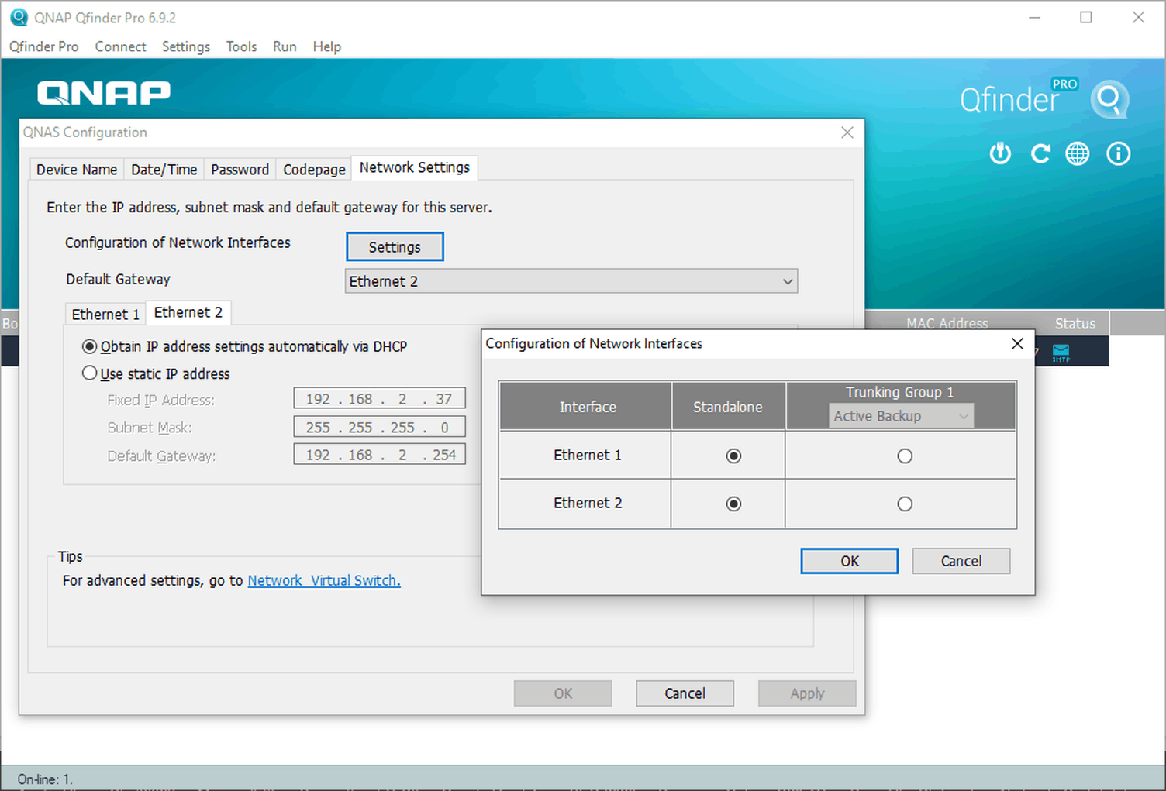Click the Ethernet 2 row label in interface table
1166x791 pixels.
pos(588,503)
